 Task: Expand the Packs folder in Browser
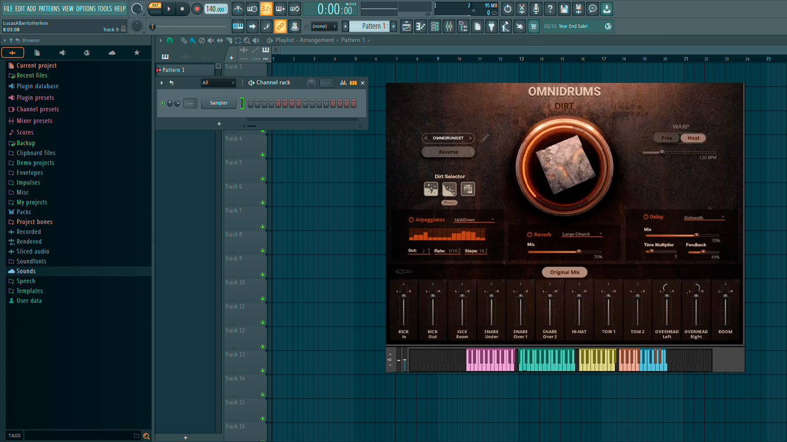click(24, 212)
